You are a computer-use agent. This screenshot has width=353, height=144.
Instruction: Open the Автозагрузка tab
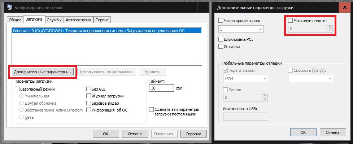tap(79, 20)
